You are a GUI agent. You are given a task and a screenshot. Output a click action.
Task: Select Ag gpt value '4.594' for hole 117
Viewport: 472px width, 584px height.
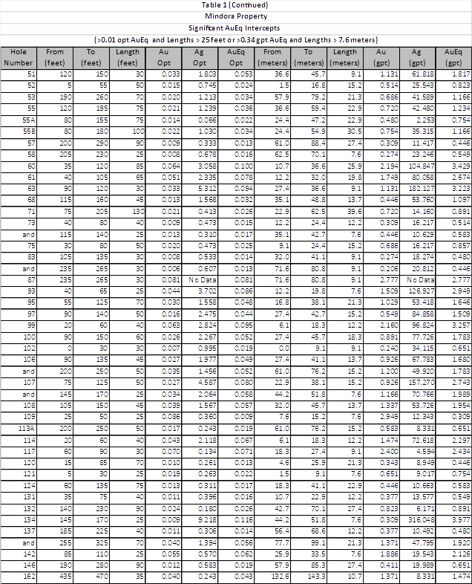tap(425, 452)
